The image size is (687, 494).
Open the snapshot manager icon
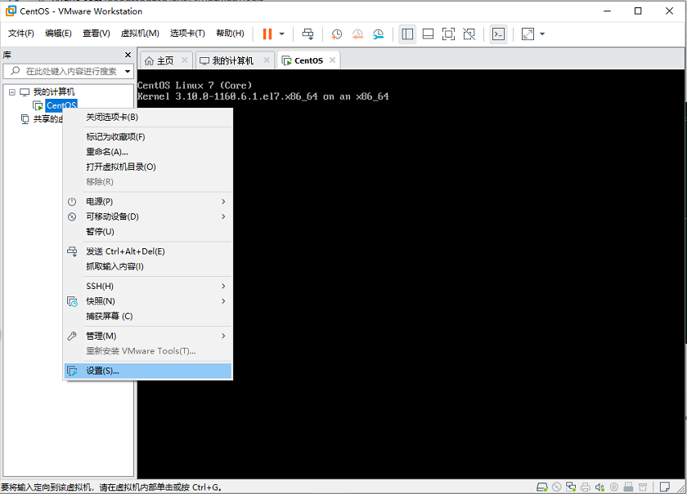(x=378, y=34)
